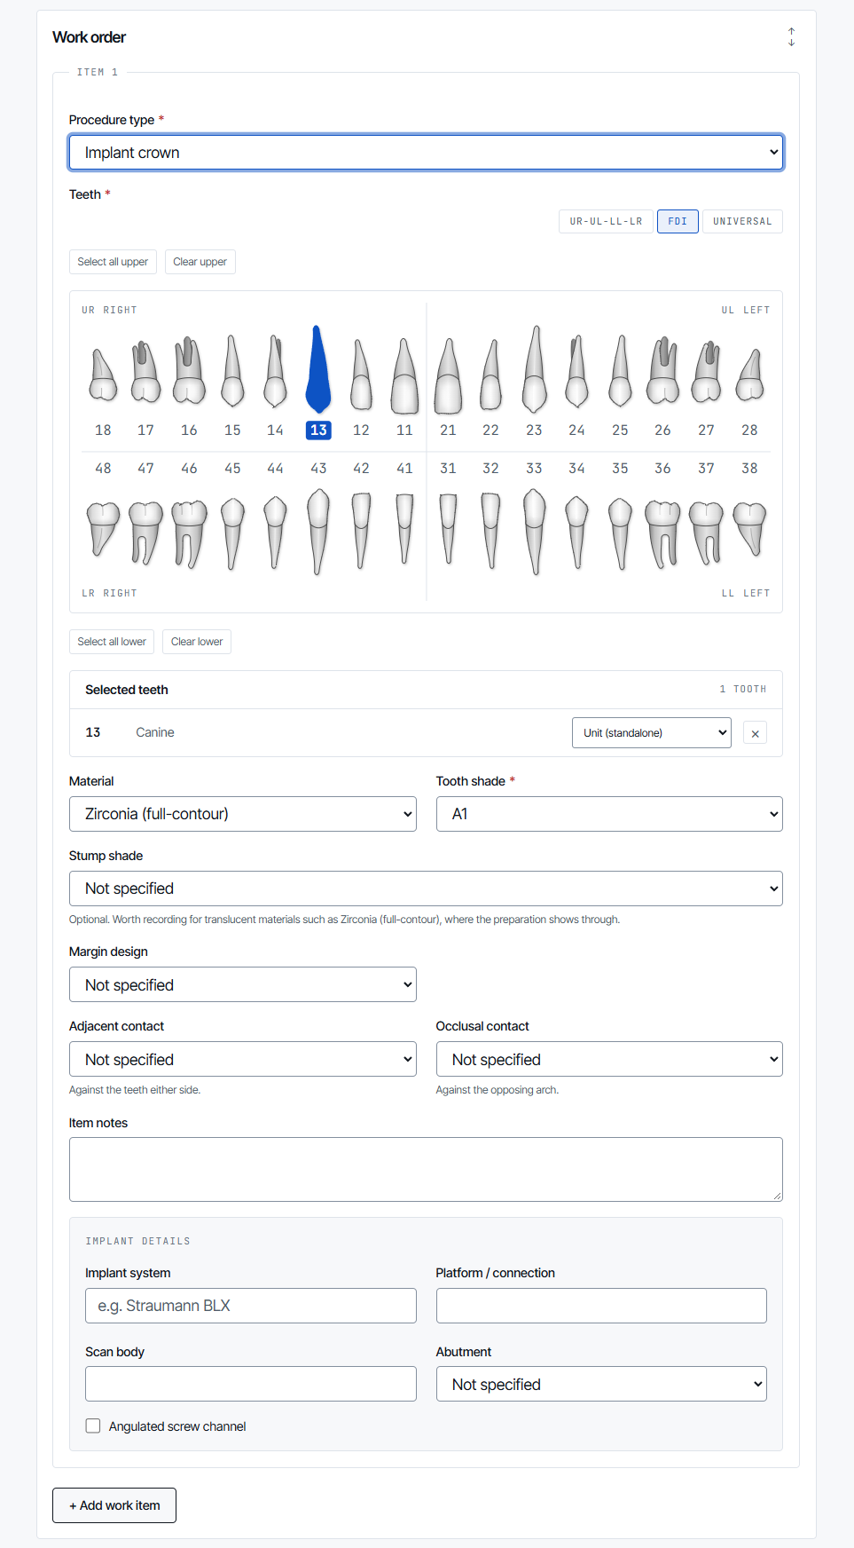Focus the Item notes text area
The width and height of the screenshot is (854, 1548).
tap(426, 1169)
